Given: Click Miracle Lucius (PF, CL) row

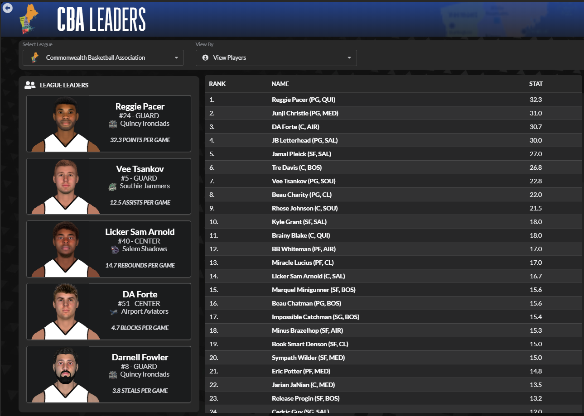Looking at the screenshot, I should 393,263.
